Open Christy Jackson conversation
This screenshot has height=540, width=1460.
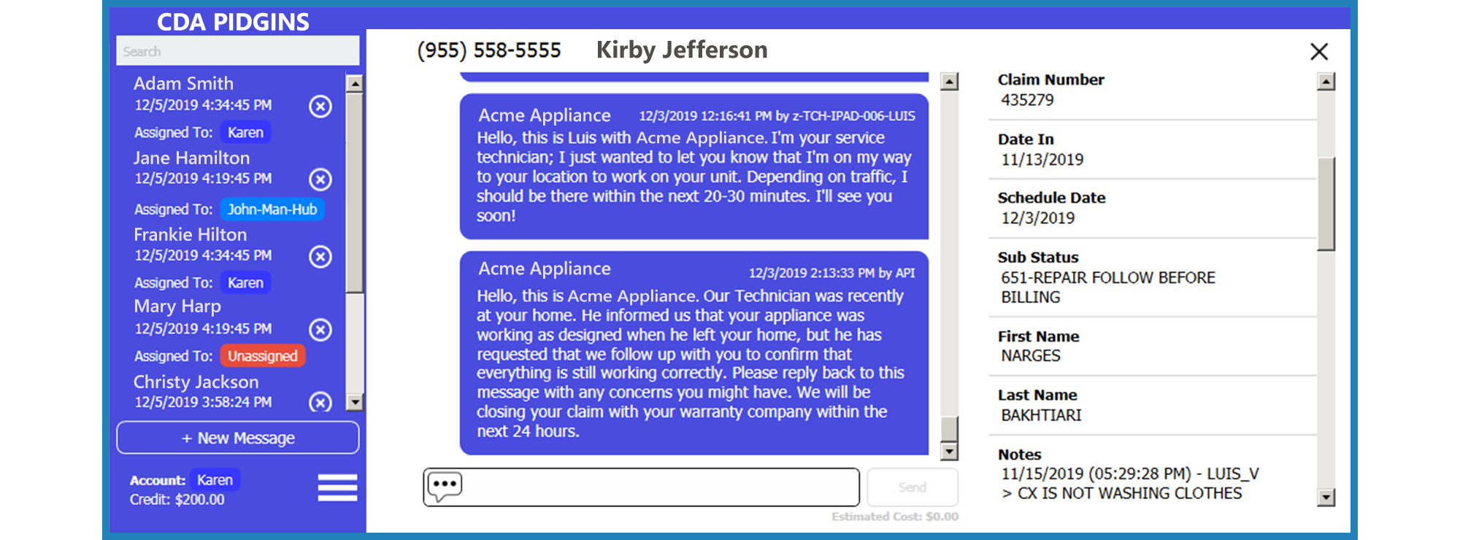[x=196, y=382]
